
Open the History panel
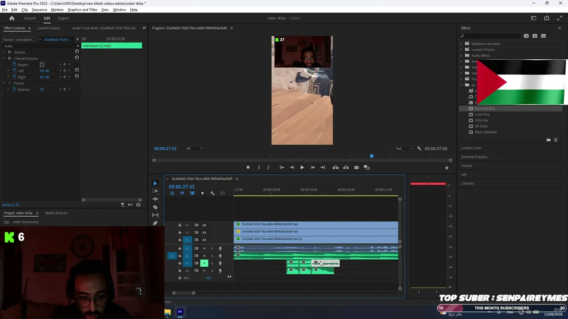(x=466, y=166)
